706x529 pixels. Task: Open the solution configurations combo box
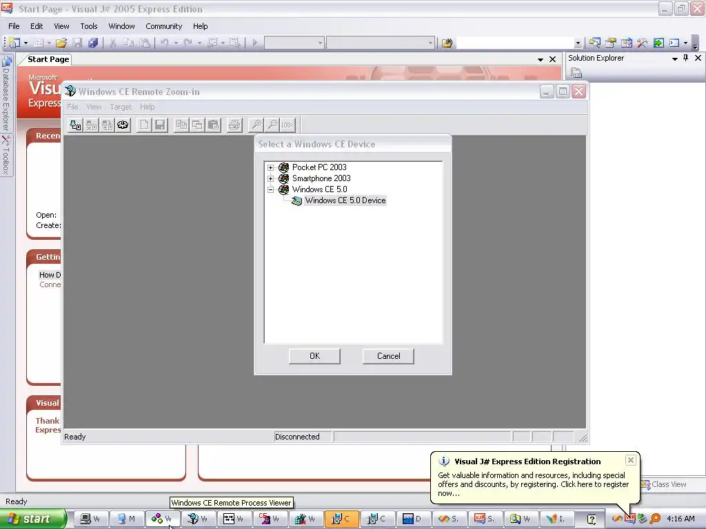tap(294, 43)
